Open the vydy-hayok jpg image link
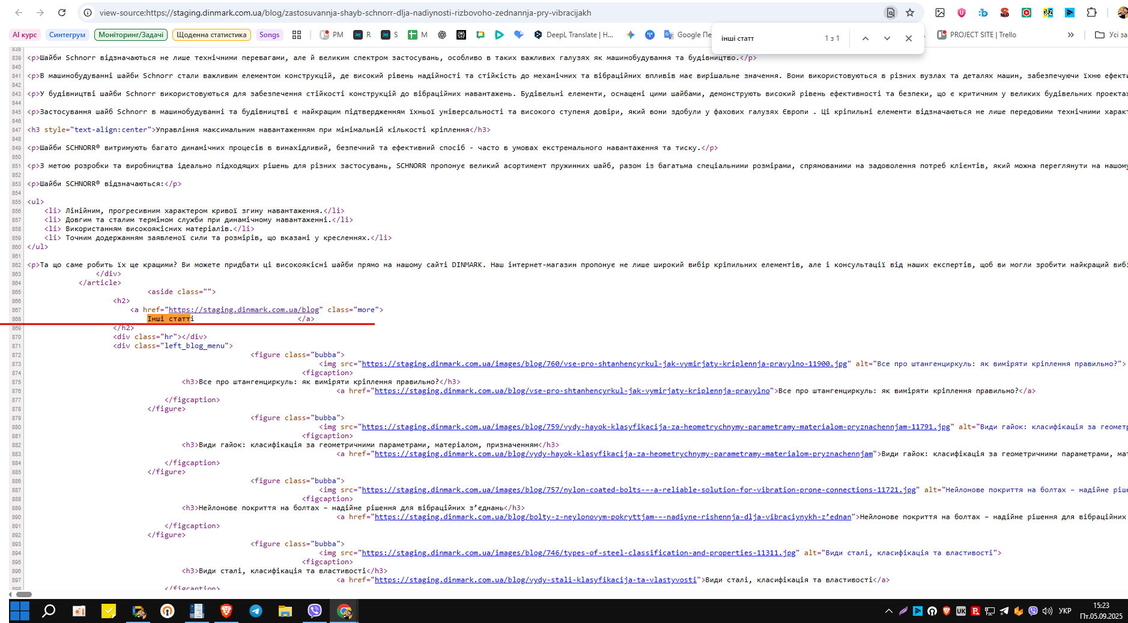The width and height of the screenshot is (1128, 623). coord(656,427)
